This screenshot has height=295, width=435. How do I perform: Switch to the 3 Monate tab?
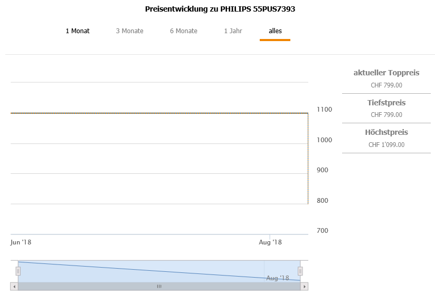[130, 31]
